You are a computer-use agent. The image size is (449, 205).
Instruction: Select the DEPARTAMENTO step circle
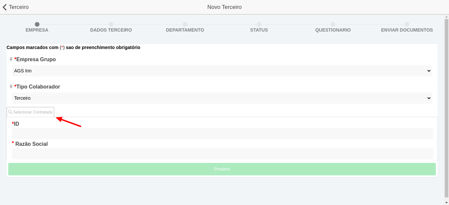tap(185, 24)
